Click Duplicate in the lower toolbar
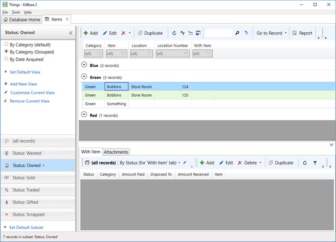 click(281, 163)
